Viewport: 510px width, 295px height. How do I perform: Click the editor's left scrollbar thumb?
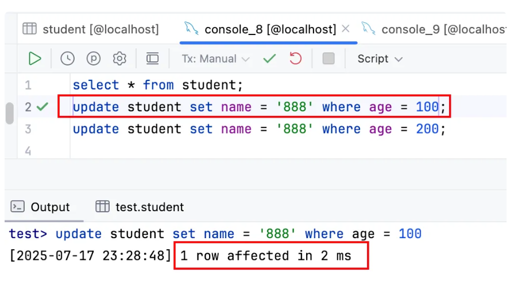[10, 113]
